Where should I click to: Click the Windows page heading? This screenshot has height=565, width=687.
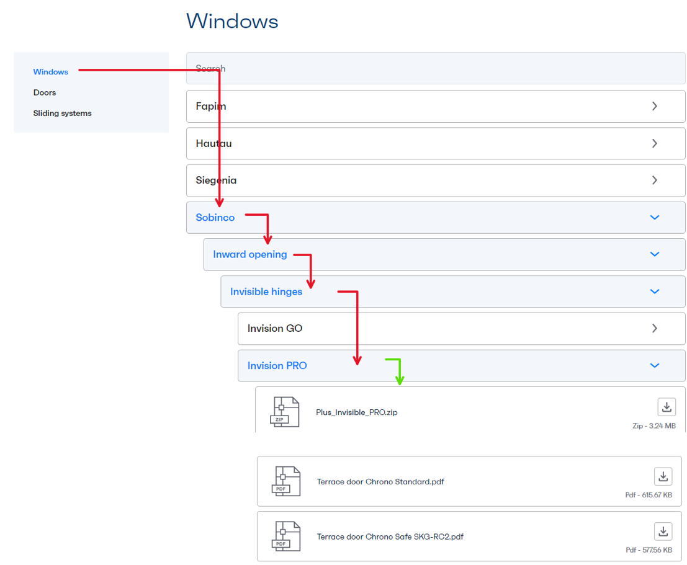pyautogui.click(x=232, y=21)
